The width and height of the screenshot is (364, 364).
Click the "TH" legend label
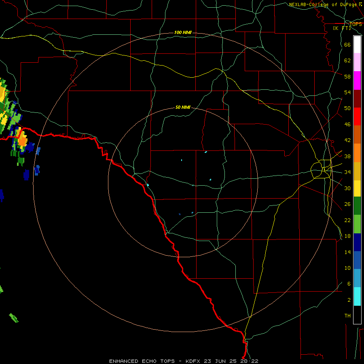pyautogui.click(x=347, y=315)
